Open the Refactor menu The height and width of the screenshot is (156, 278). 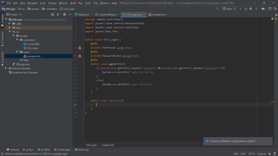pyautogui.click(x=63, y=3)
